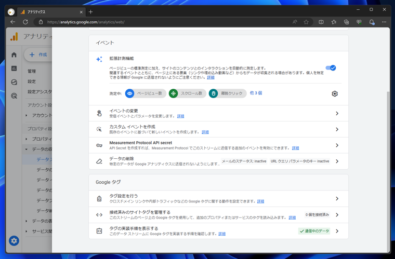The height and width of the screenshot is (259, 395).
Task: Click the 0 個を接続済み badge
Action: (x=317, y=215)
